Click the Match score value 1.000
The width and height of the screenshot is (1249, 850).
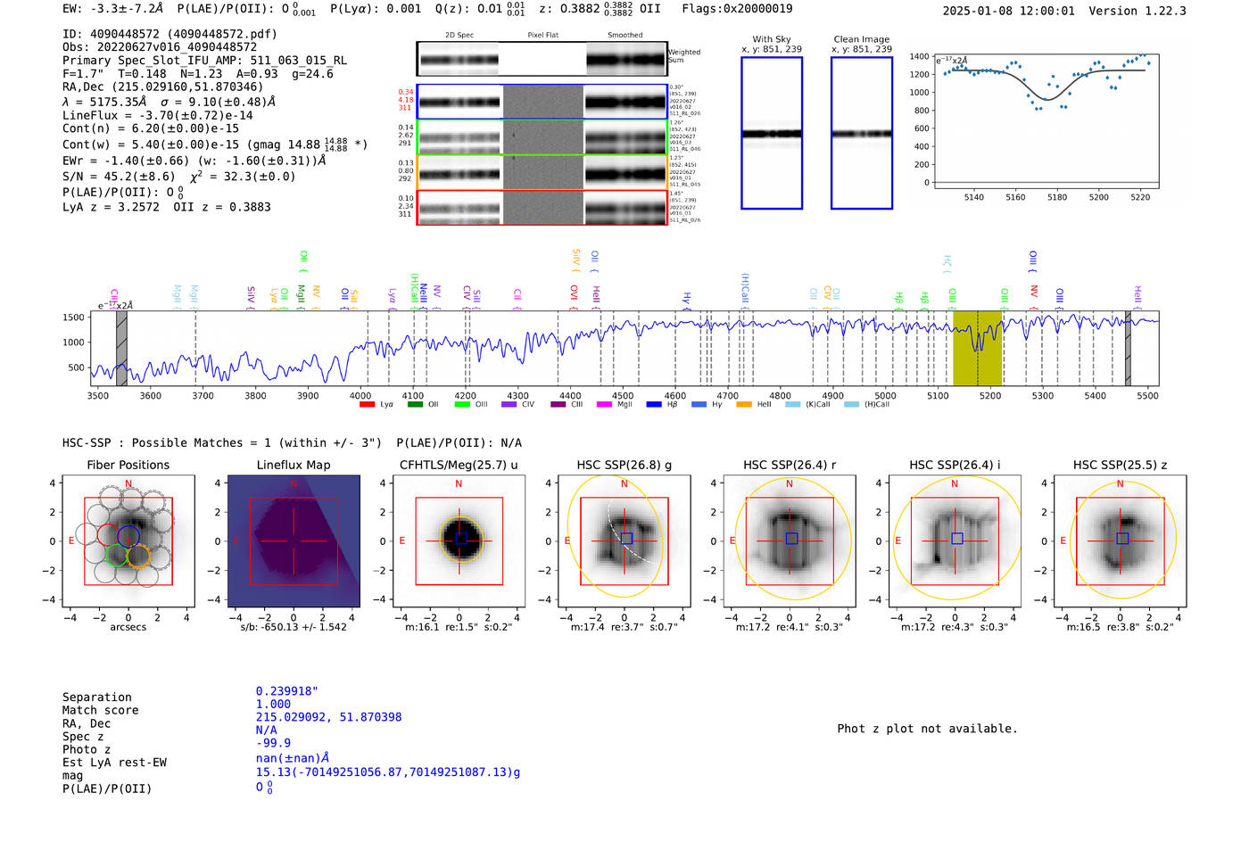[273, 704]
